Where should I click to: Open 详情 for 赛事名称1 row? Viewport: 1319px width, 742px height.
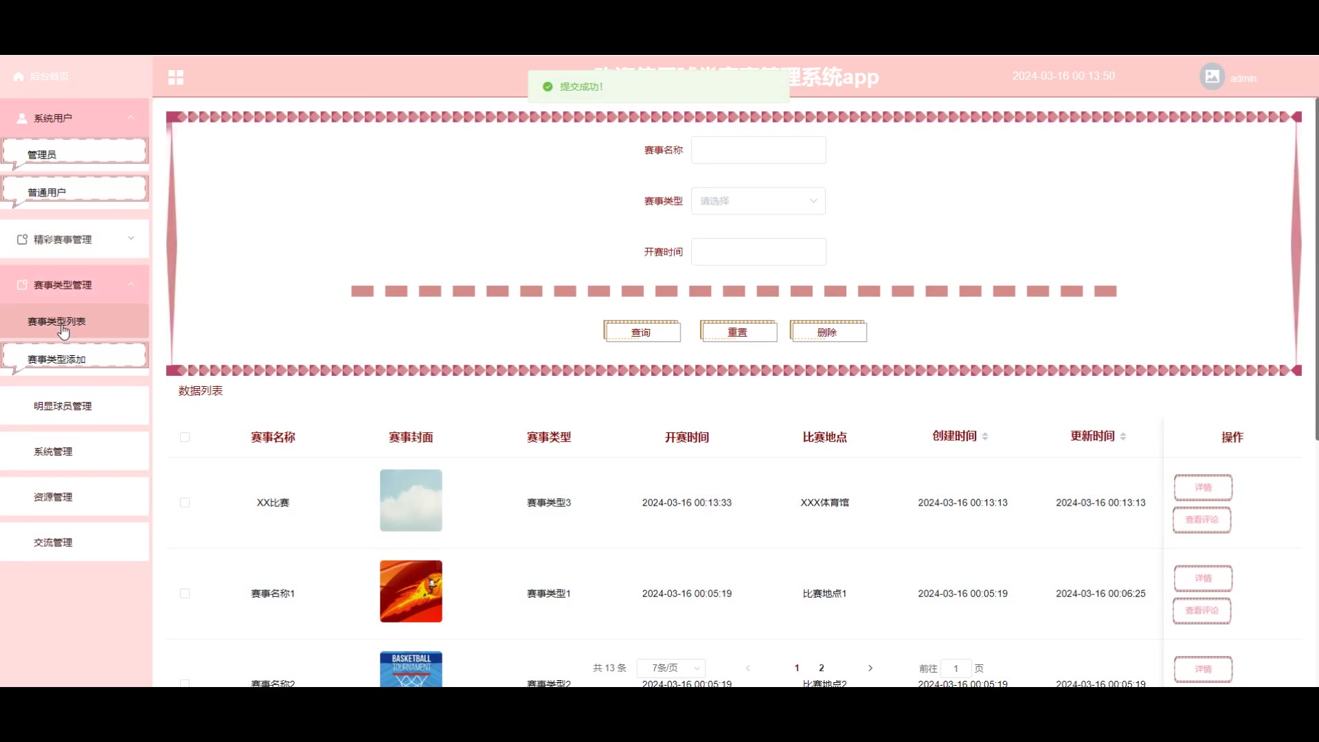(x=1203, y=578)
